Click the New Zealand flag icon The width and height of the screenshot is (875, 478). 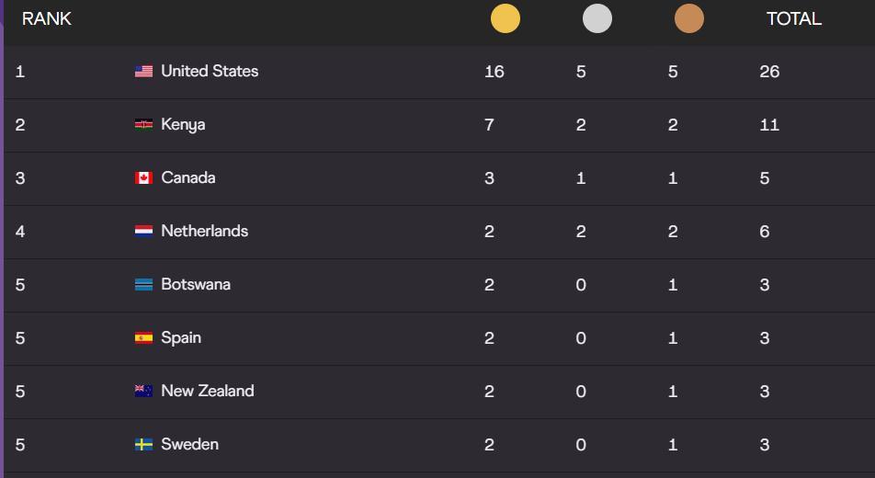coord(143,392)
